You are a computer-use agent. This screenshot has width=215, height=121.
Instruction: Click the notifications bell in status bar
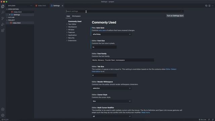click(x=213, y=120)
